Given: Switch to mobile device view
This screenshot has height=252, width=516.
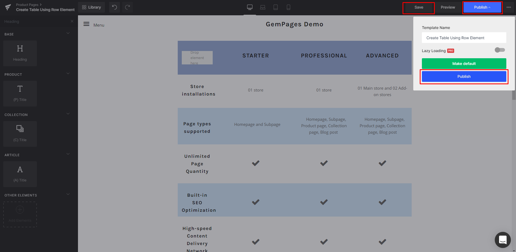Looking at the screenshot, I should [289, 7].
